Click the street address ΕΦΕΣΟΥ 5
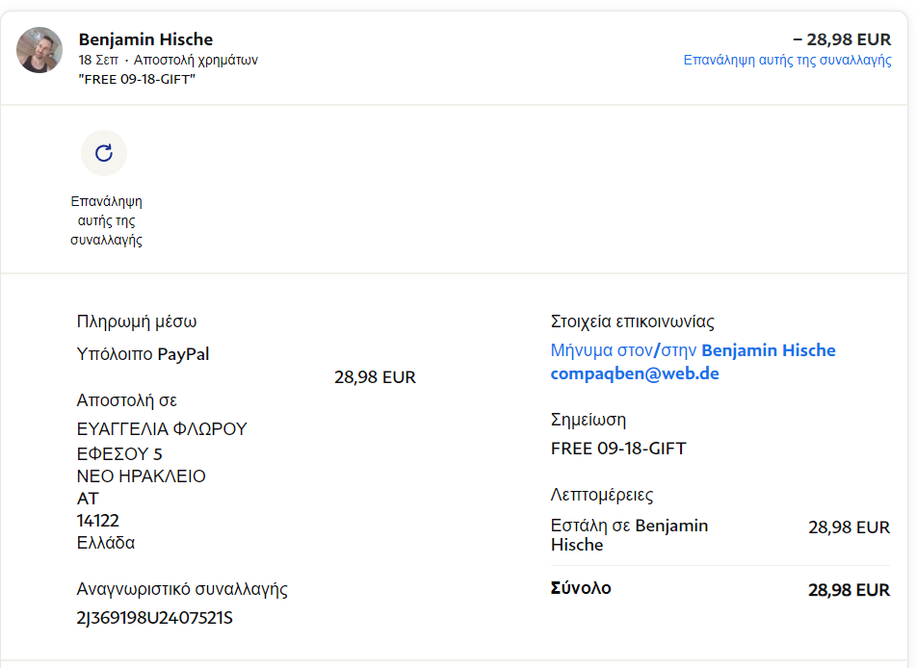 (x=119, y=453)
